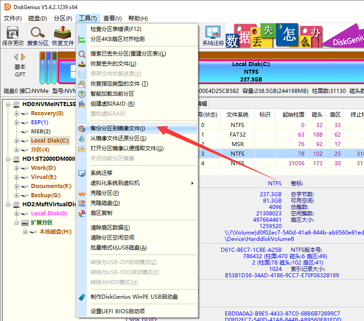Select 分区(4) in the disk tree
The height and width of the screenshot is (321, 364).
click(40, 150)
